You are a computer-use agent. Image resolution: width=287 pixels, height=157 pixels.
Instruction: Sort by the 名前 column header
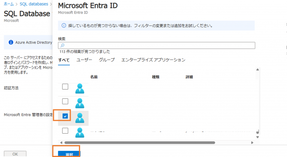point(94,77)
